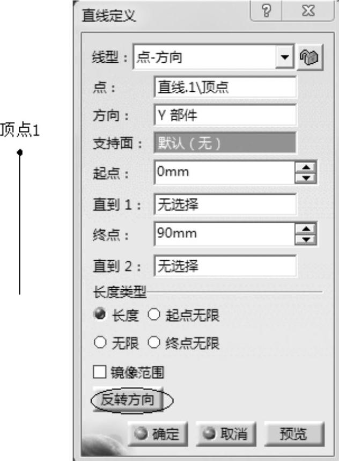Close the 直线定义 dialog
Image resolution: width=339 pixels, height=461 pixels.
pyautogui.click(x=307, y=13)
